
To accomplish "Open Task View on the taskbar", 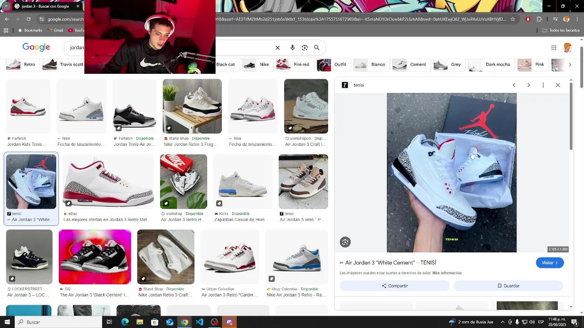I will 109,322.
